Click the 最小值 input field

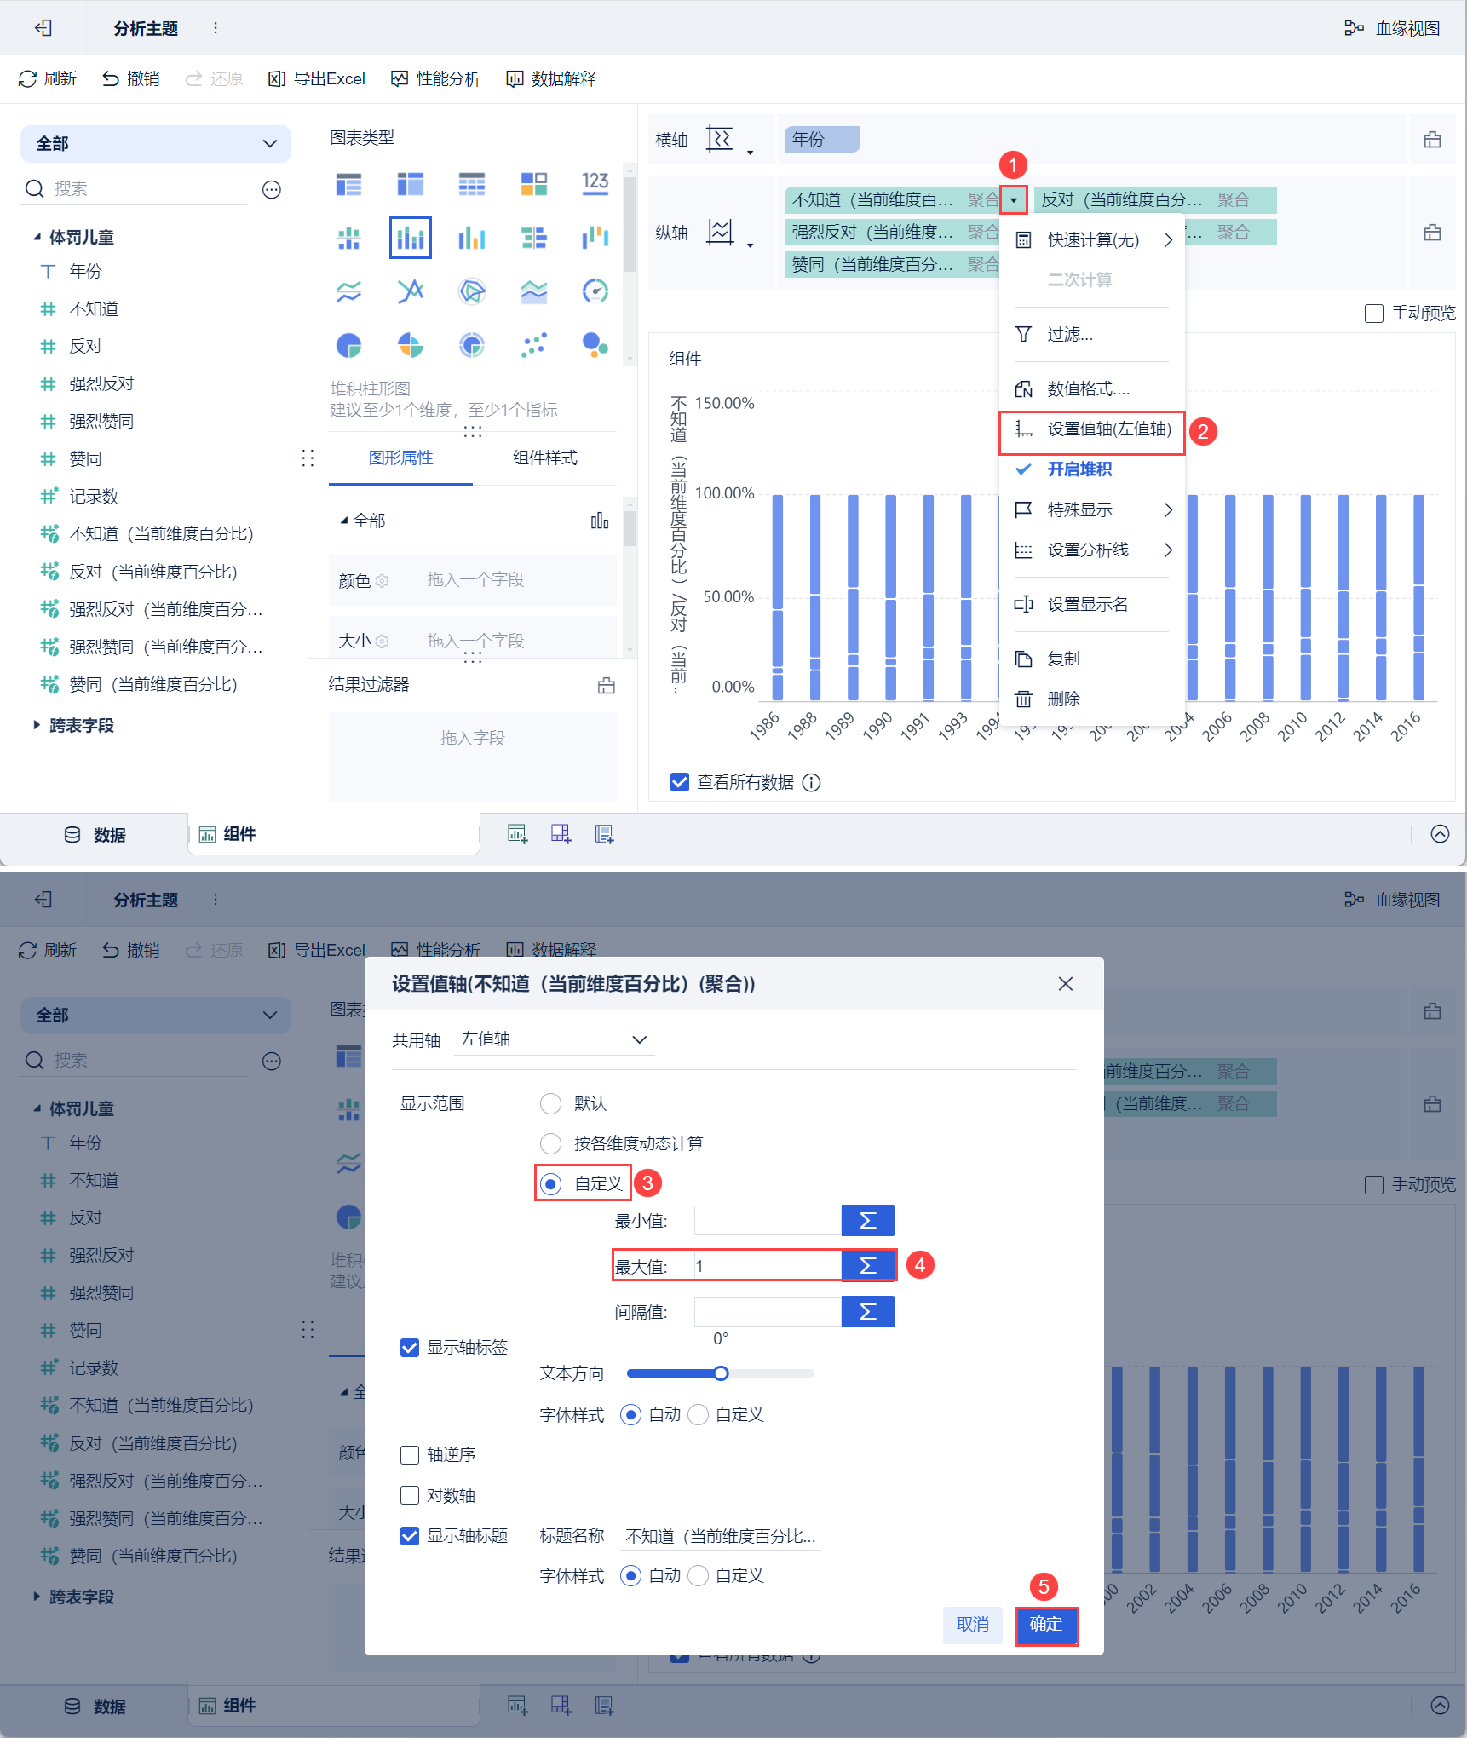coord(767,1220)
